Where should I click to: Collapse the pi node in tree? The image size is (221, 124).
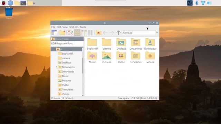coord(55,49)
